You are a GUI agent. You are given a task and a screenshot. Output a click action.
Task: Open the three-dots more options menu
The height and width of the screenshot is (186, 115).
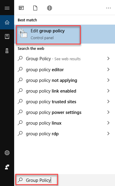pyautogui.click(x=109, y=8)
